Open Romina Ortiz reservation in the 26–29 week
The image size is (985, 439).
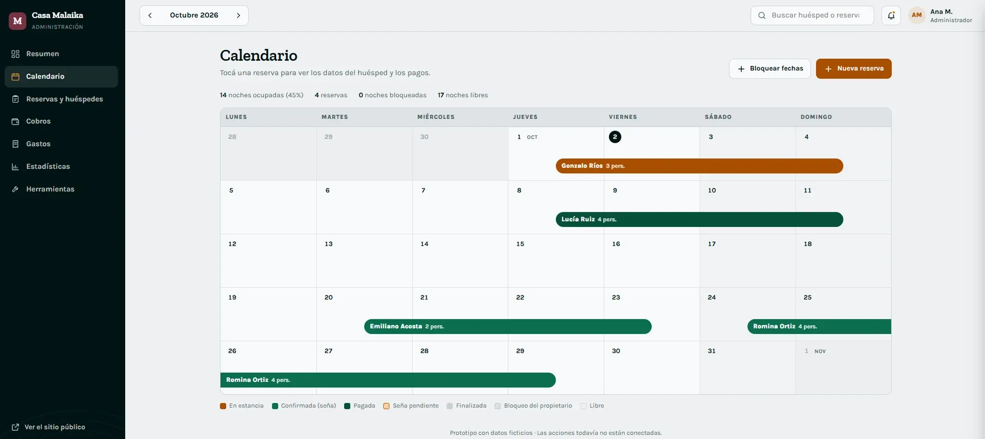click(388, 380)
